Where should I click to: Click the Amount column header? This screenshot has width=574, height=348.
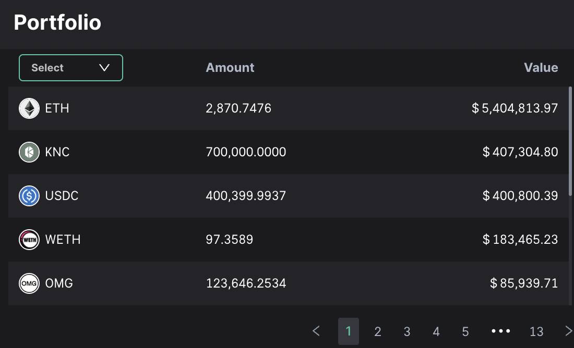(230, 68)
